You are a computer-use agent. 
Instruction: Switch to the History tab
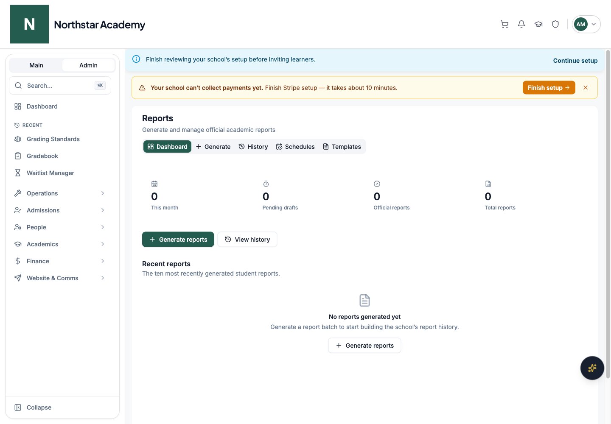[253, 147]
